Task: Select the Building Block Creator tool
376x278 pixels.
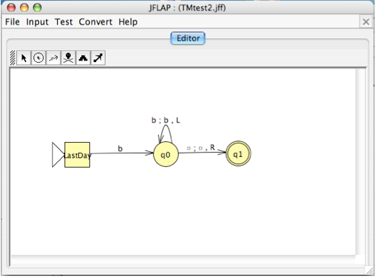Action: click(83, 58)
